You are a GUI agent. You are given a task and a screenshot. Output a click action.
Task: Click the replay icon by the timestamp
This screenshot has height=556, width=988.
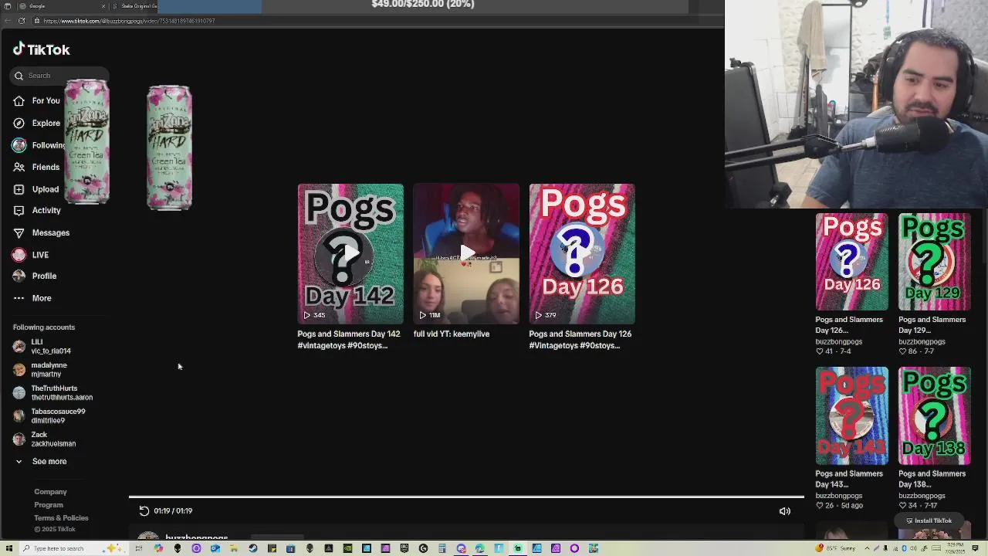tap(144, 510)
